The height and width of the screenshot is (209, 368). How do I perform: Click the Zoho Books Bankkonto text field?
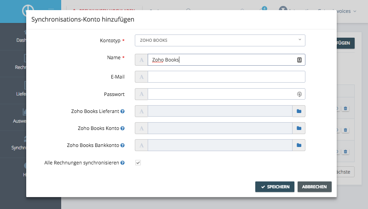pos(220,145)
